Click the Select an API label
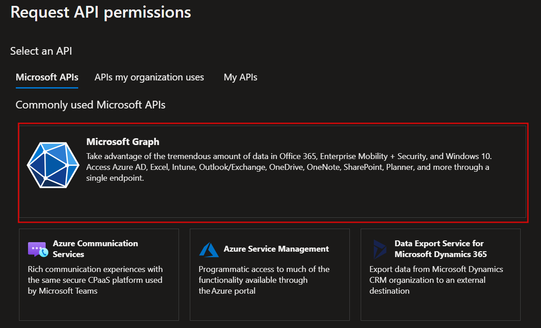 coord(41,51)
